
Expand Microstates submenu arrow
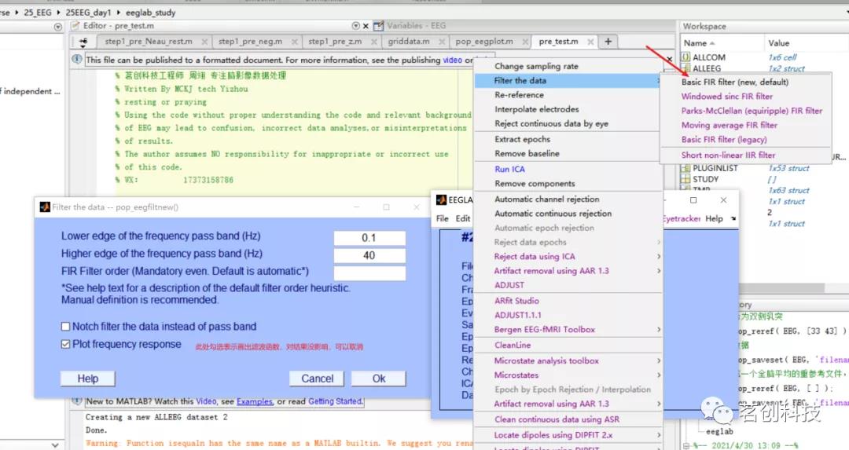pyautogui.click(x=659, y=375)
